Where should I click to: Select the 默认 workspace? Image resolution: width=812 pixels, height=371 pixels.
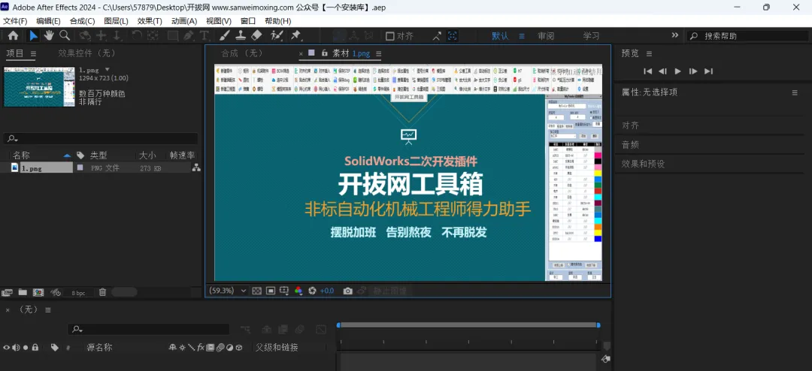coord(500,36)
